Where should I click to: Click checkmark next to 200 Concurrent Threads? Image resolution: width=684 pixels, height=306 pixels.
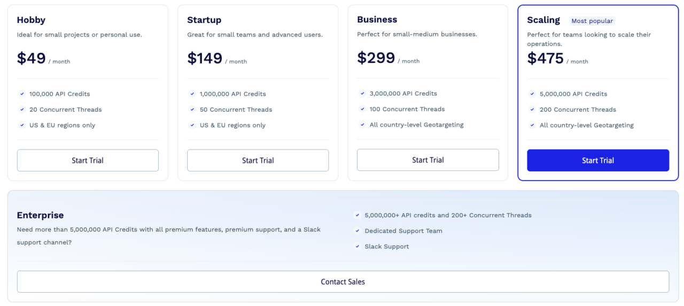click(532, 109)
